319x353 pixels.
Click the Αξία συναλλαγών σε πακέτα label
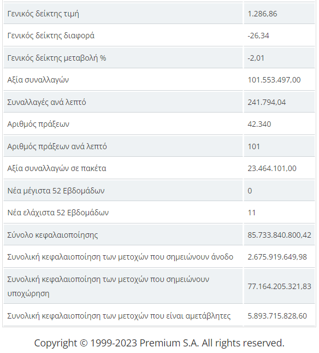pos(57,168)
